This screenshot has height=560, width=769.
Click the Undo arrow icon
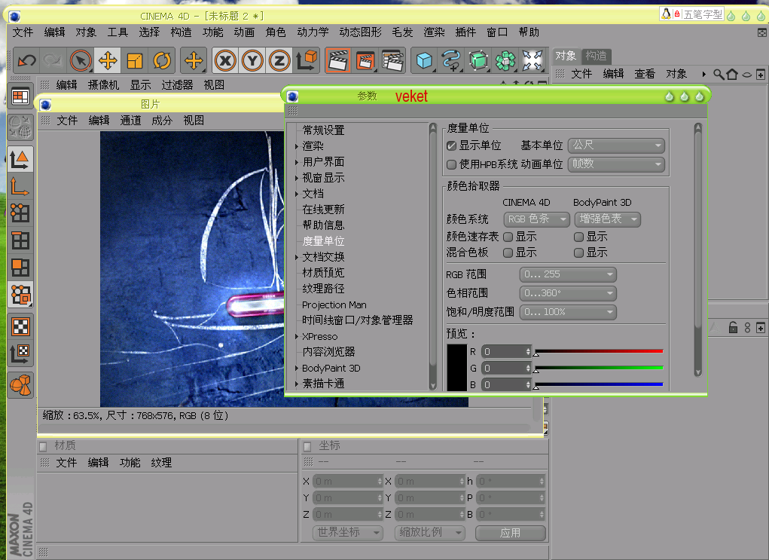[26, 61]
